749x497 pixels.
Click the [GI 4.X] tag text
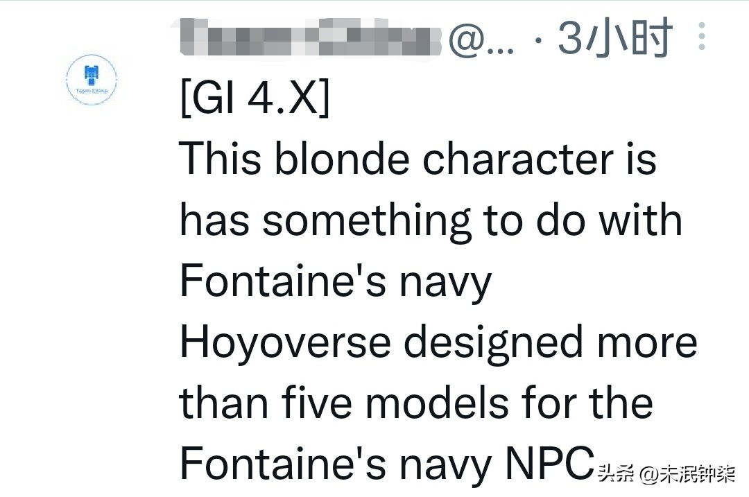[x=255, y=98]
